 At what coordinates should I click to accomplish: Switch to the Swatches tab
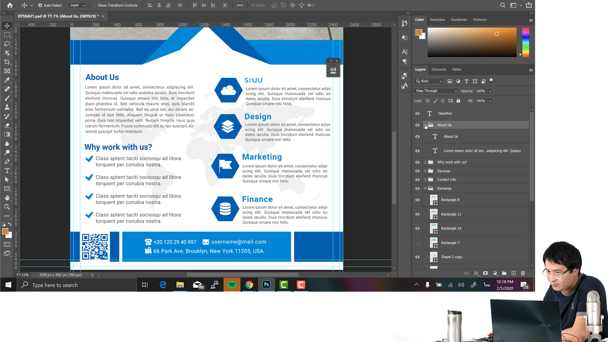[437, 20]
